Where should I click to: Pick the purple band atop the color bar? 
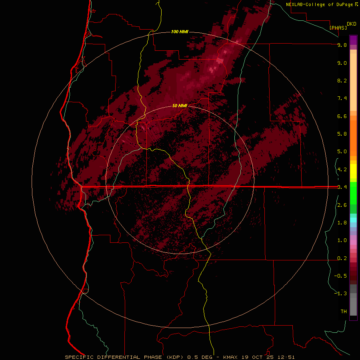click(353, 40)
